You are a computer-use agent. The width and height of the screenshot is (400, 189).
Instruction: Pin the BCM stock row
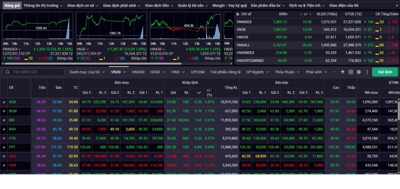pyautogui.click(x=4, y=111)
